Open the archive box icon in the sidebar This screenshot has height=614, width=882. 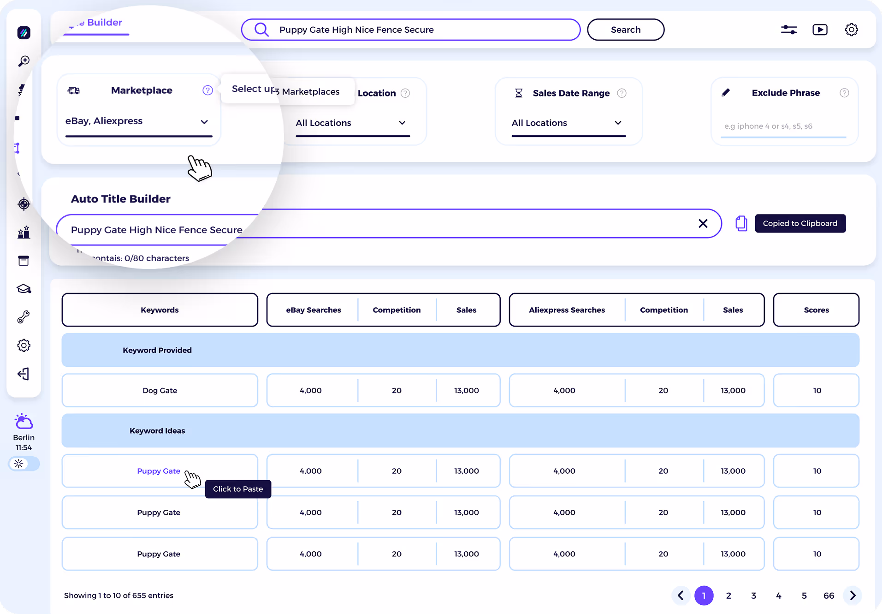[x=24, y=261]
